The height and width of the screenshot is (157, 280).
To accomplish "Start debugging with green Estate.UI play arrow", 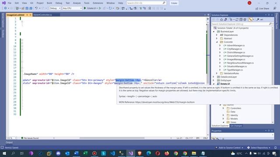I will [85, 8].
